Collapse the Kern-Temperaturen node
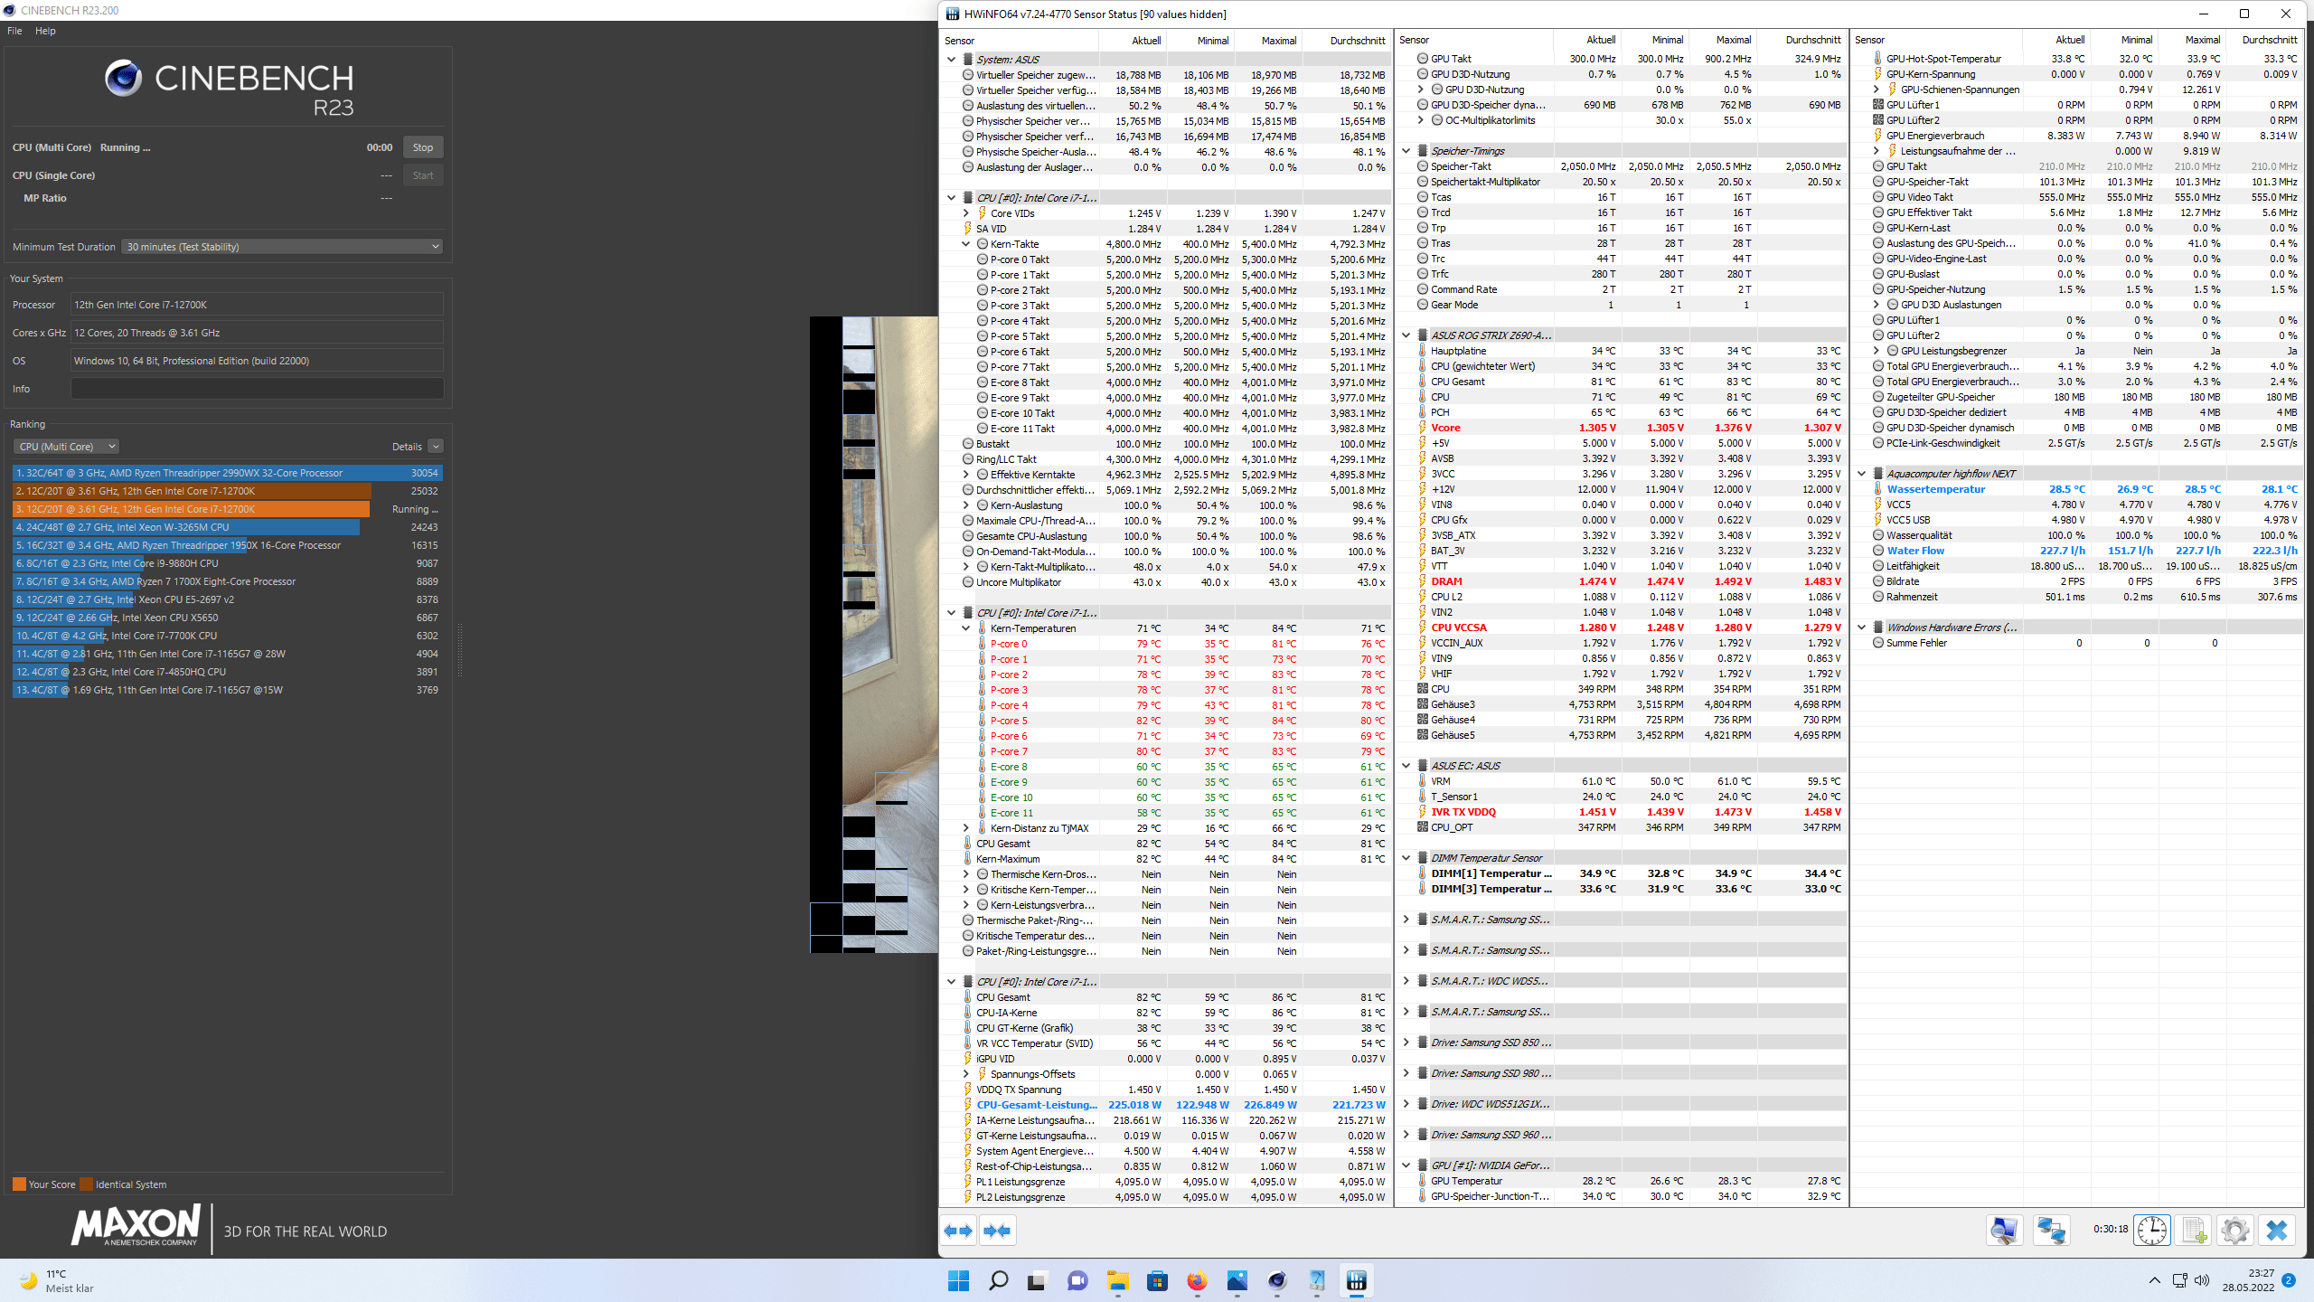This screenshot has height=1302, width=2314. pyautogui.click(x=965, y=628)
